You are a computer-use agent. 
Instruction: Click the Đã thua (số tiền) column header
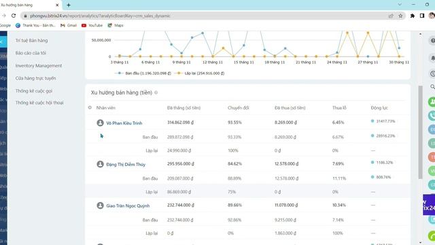pos(290,108)
